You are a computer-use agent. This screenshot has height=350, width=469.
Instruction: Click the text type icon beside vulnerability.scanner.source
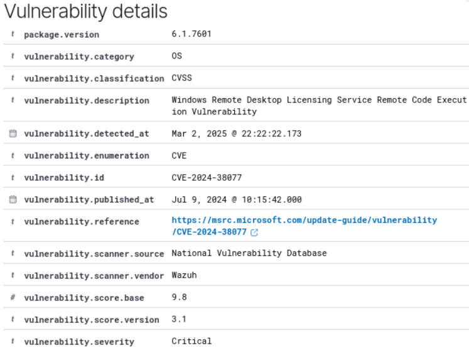13,253
